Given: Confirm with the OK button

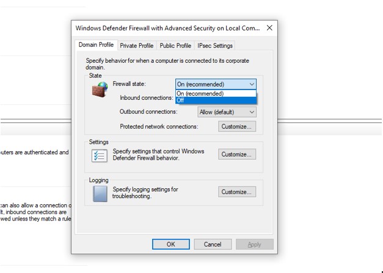Looking at the screenshot, I should 171,244.
